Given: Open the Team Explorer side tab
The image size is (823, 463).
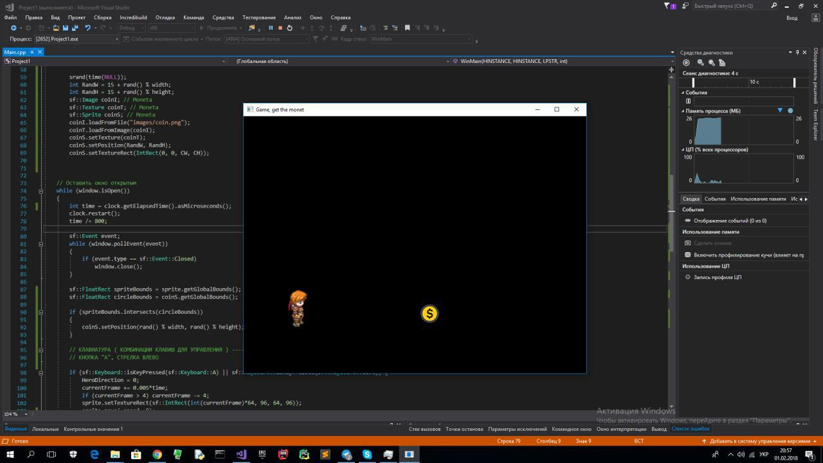Looking at the screenshot, I should click(x=816, y=125).
